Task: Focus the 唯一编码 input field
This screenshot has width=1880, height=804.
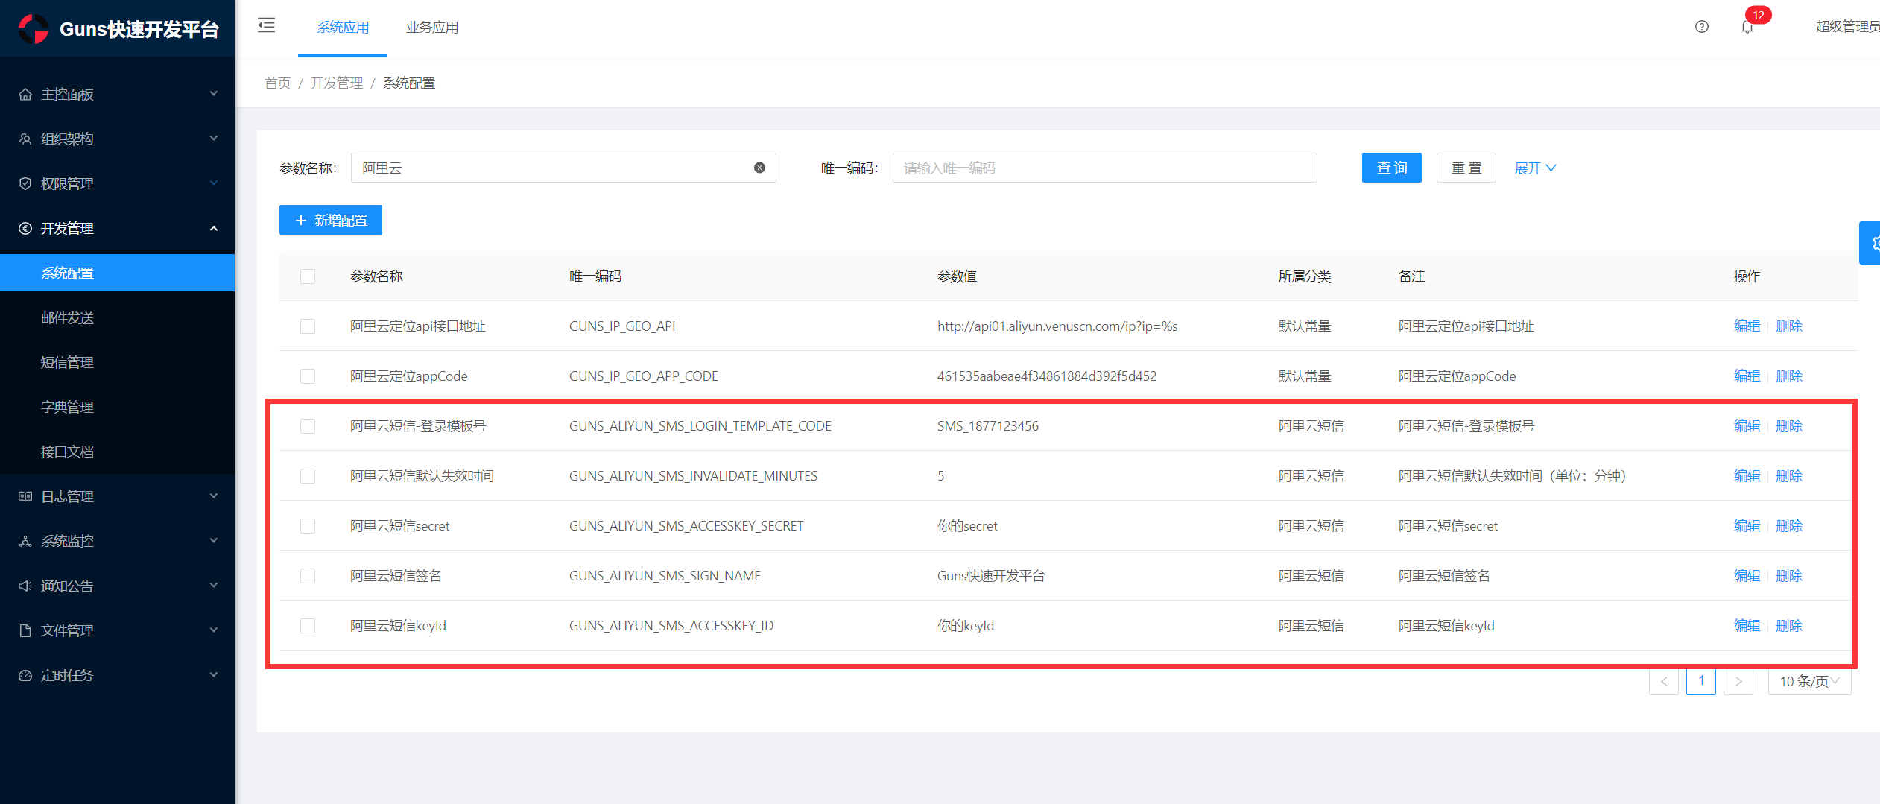Action: (1104, 168)
